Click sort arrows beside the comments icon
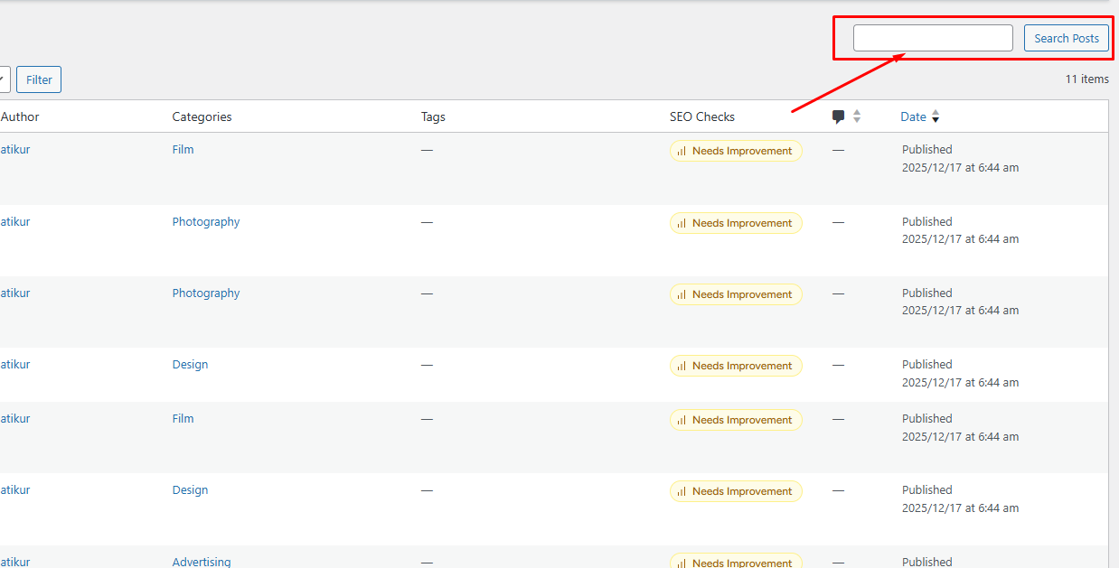This screenshot has height=568, width=1119. point(857,116)
